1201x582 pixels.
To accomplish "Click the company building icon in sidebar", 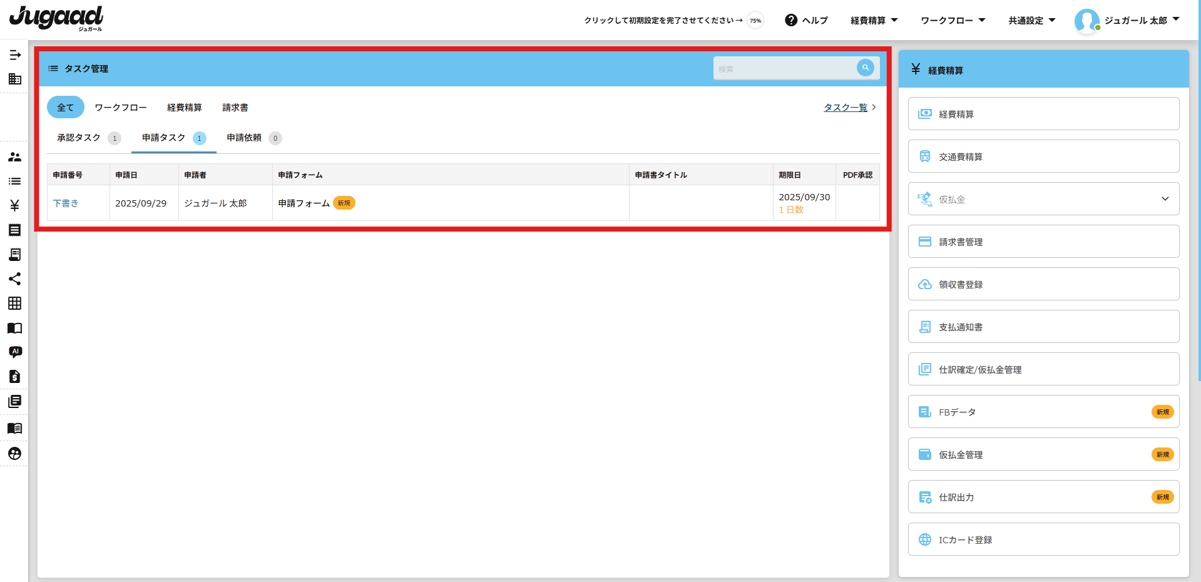I will 15,79.
